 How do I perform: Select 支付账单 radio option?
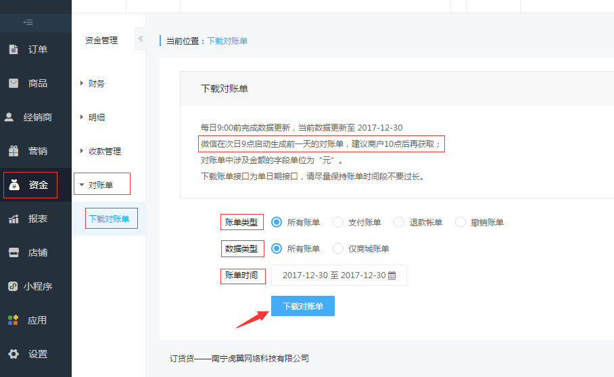338,222
